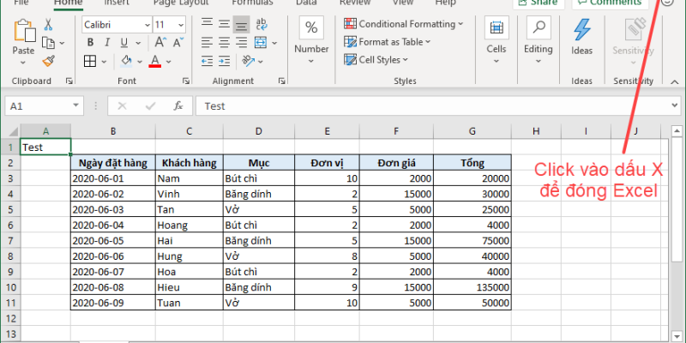Click the Format Painter brush icon
The image size is (686, 343).
tap(48, 60)
